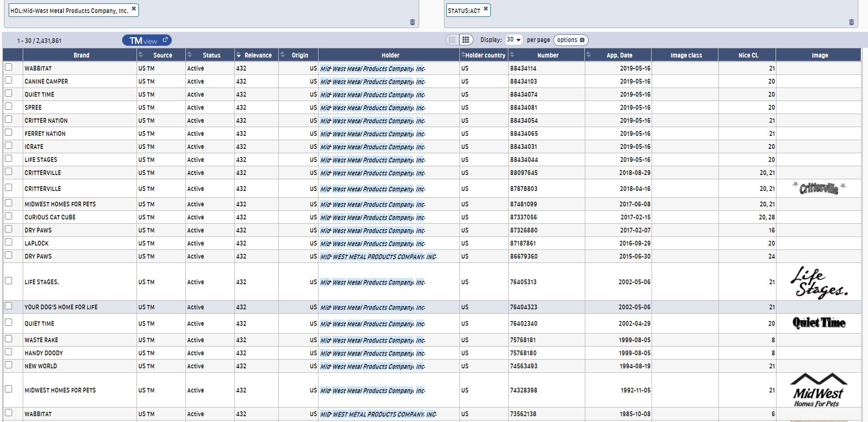Viewport: 868px width, 422px height.
Task: Click trash icon in status filter box
Action: pyautogui.click(x=852, y=22)
